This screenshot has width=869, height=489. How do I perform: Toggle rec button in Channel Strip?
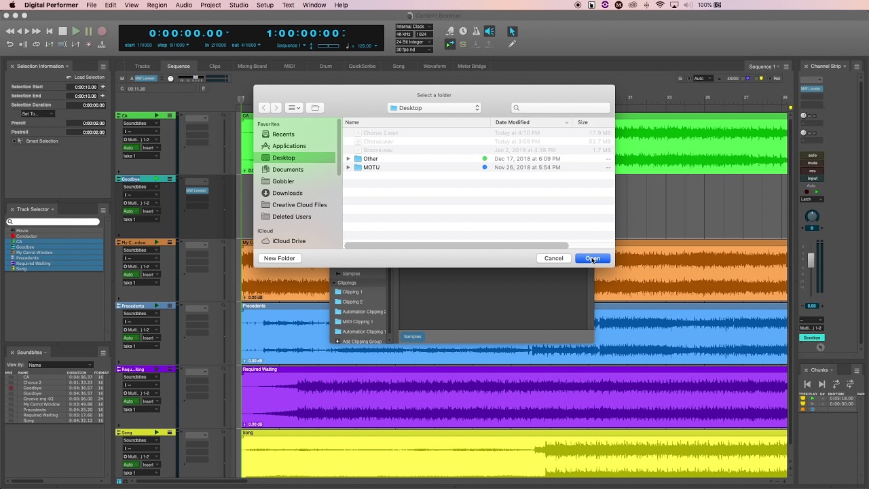(812, 170)
